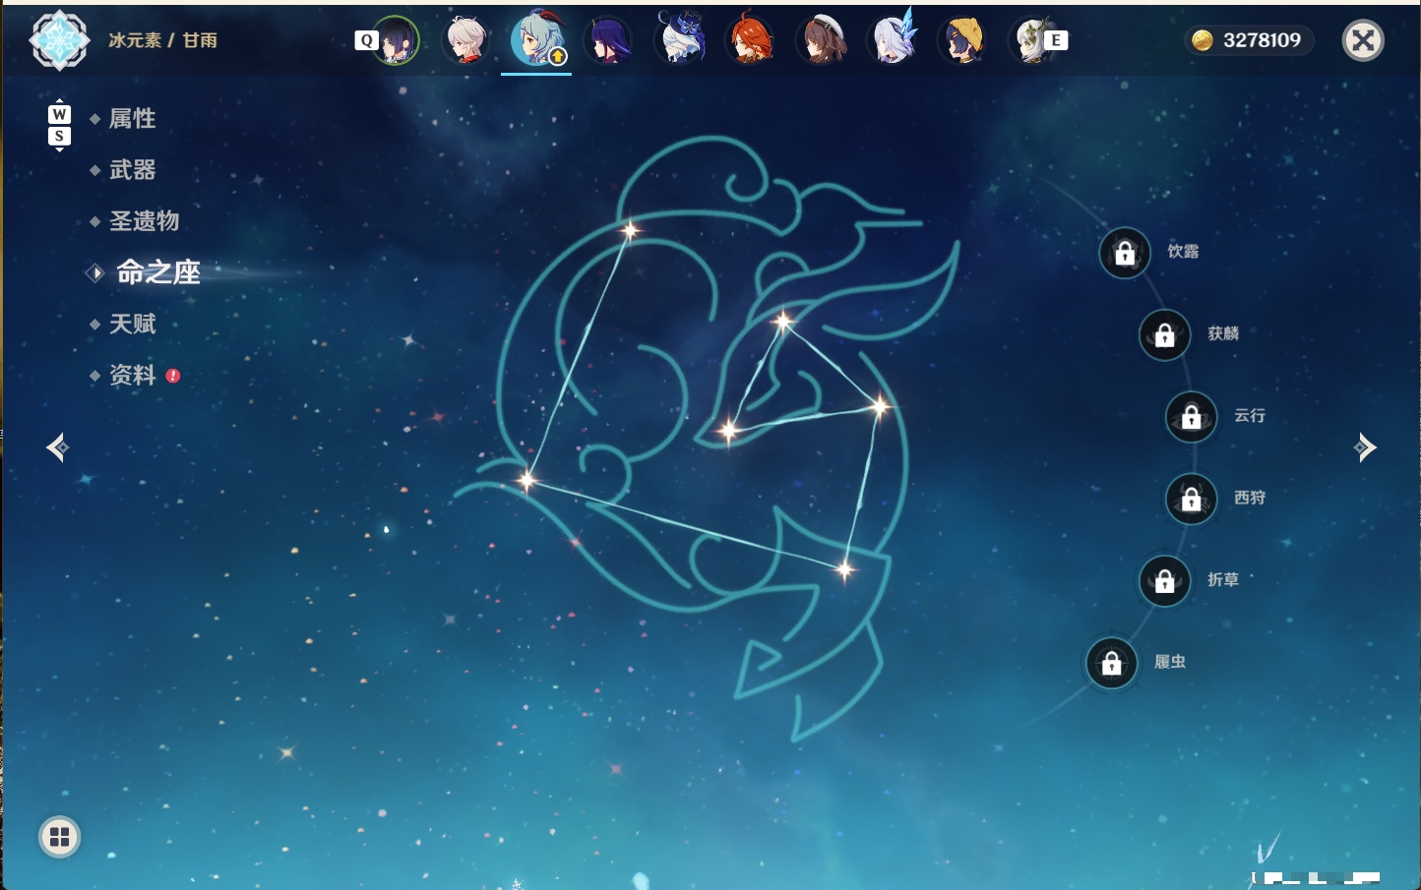Image resolution: width=1421 pixels, height=890 pixels.
Task: Go to next character with right arrow
Action: coord(1364,447)
